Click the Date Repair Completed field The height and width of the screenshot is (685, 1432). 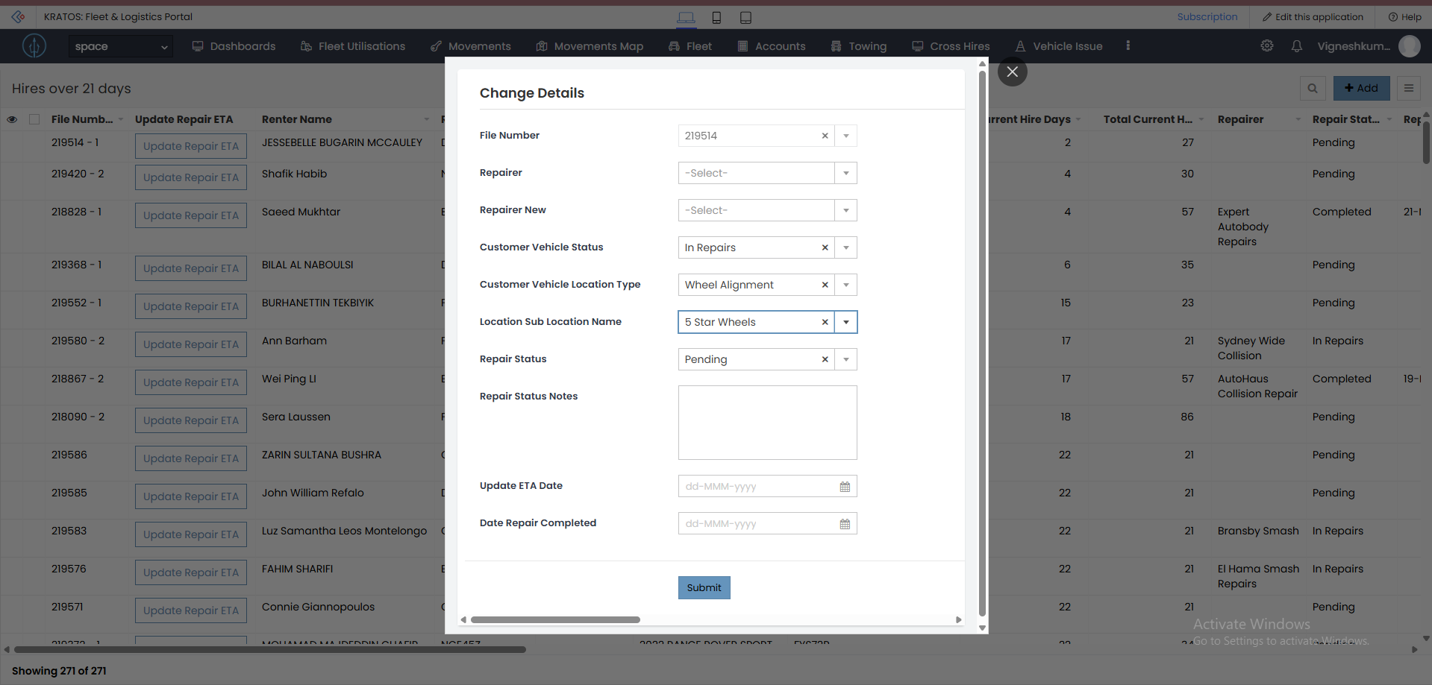(x=767, y=523)
